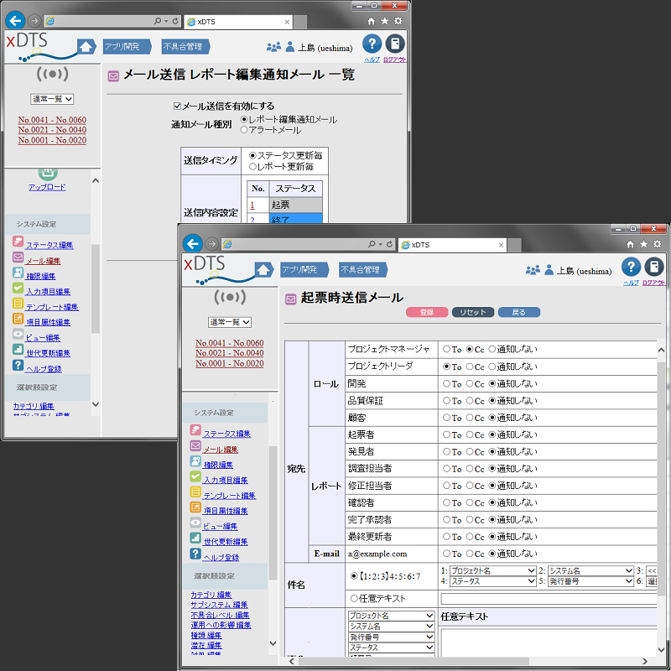Click the users group icon in back window
Image resolution: width=671 pixels, height=671 pixels.
[x=273, y=48]
